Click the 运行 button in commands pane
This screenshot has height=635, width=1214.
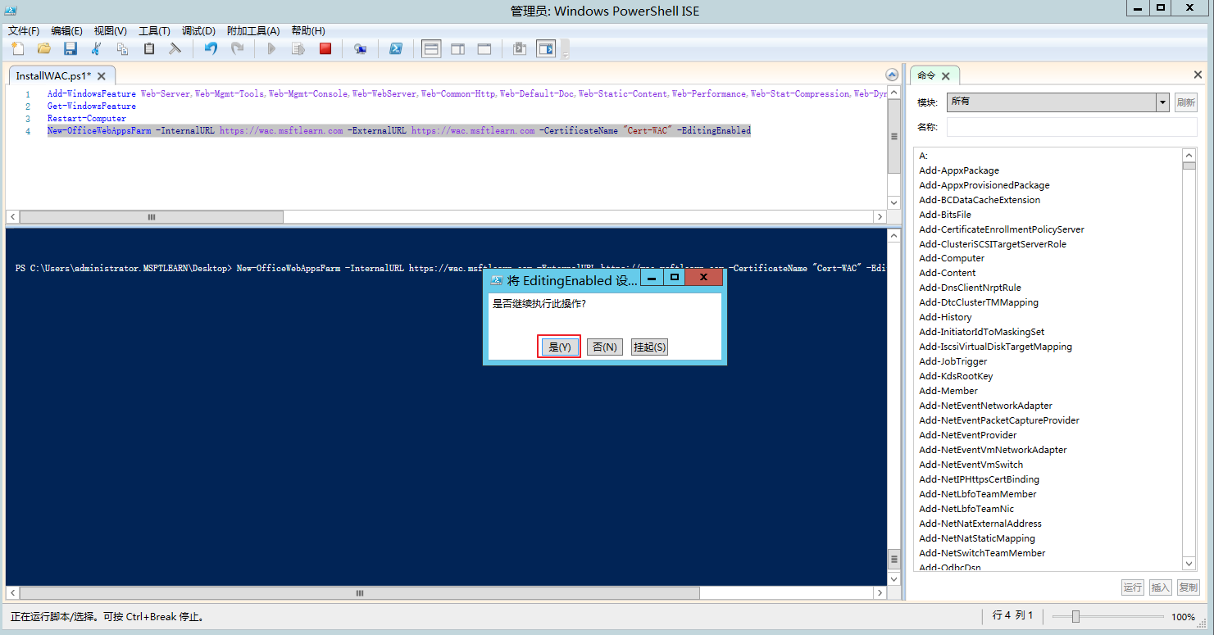point(1133,587)
